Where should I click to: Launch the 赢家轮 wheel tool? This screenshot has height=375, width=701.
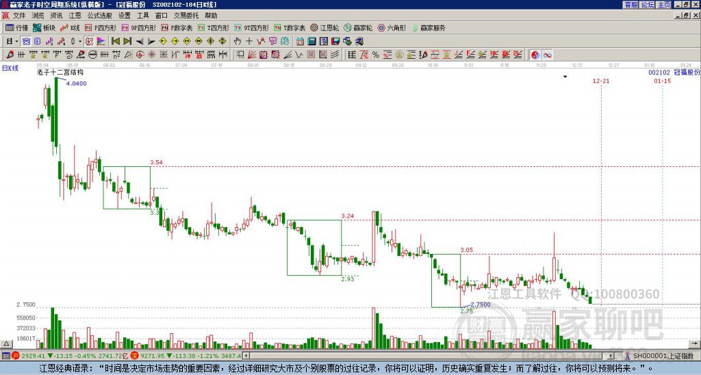point(358,27)
